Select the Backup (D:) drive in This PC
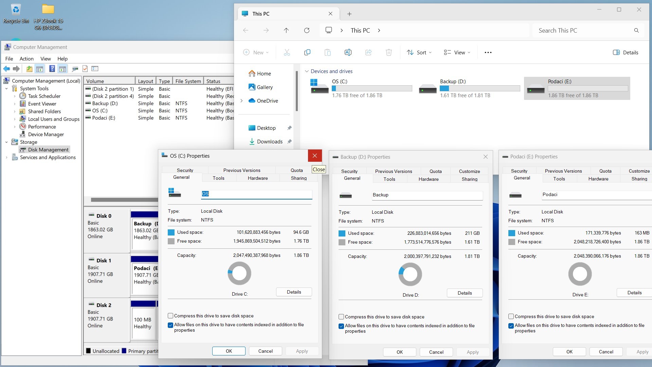This screenshot has width=652, height=367. click(469, 88)
